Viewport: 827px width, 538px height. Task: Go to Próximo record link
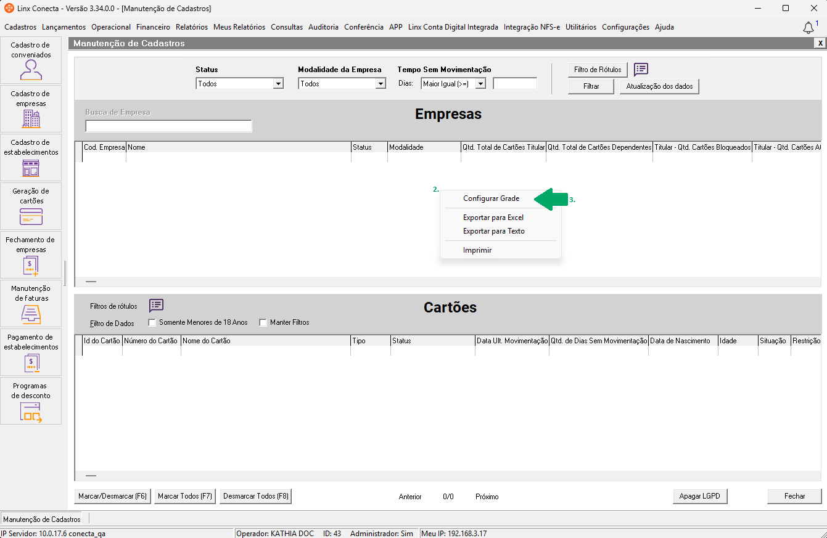[487, 497]
